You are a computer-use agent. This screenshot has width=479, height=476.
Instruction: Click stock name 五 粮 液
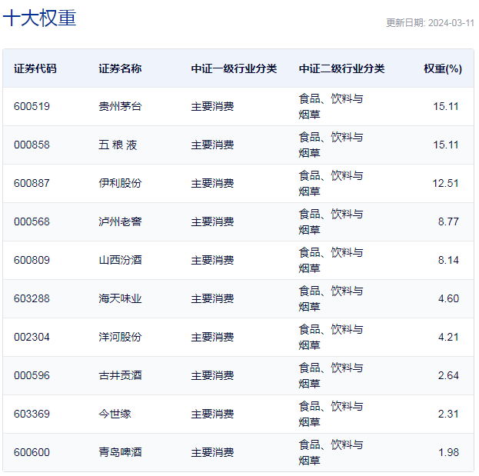[x=118, y=145]
